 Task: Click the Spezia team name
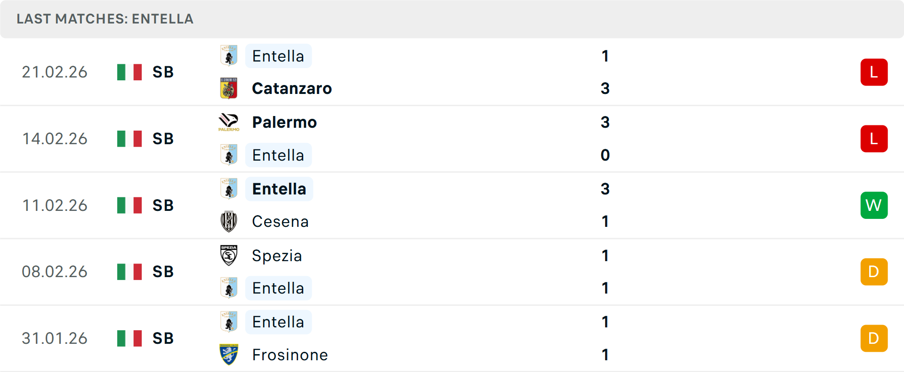pos(277,256)
